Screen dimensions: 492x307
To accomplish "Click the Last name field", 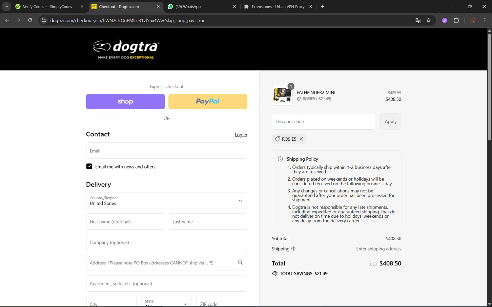I will (208, 222).
